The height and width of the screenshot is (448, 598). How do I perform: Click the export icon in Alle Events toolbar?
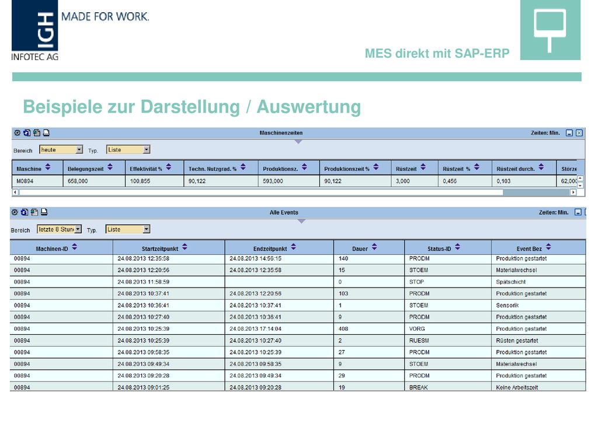34,212
